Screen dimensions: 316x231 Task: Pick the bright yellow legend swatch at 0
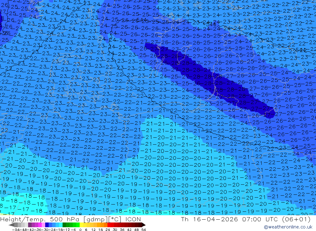81,225
